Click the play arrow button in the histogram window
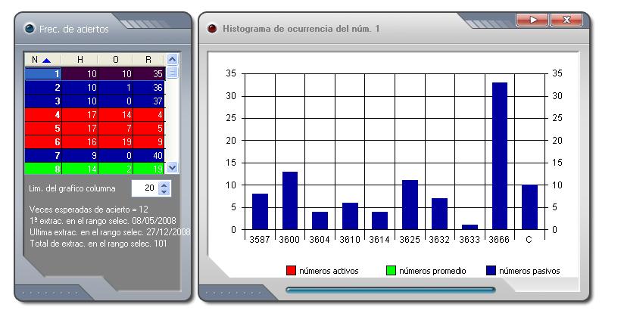 click(532, 20)
